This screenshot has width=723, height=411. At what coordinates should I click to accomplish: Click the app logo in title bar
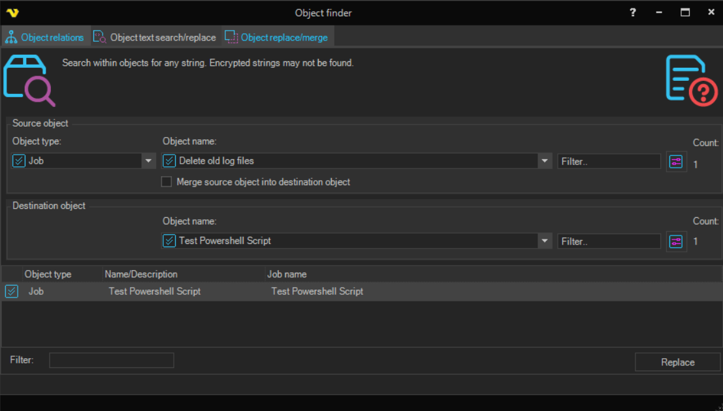click(12, 13)
